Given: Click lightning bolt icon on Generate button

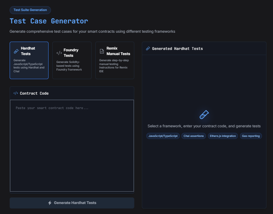Looking at the screenshot, I should [x=50, y=203].
